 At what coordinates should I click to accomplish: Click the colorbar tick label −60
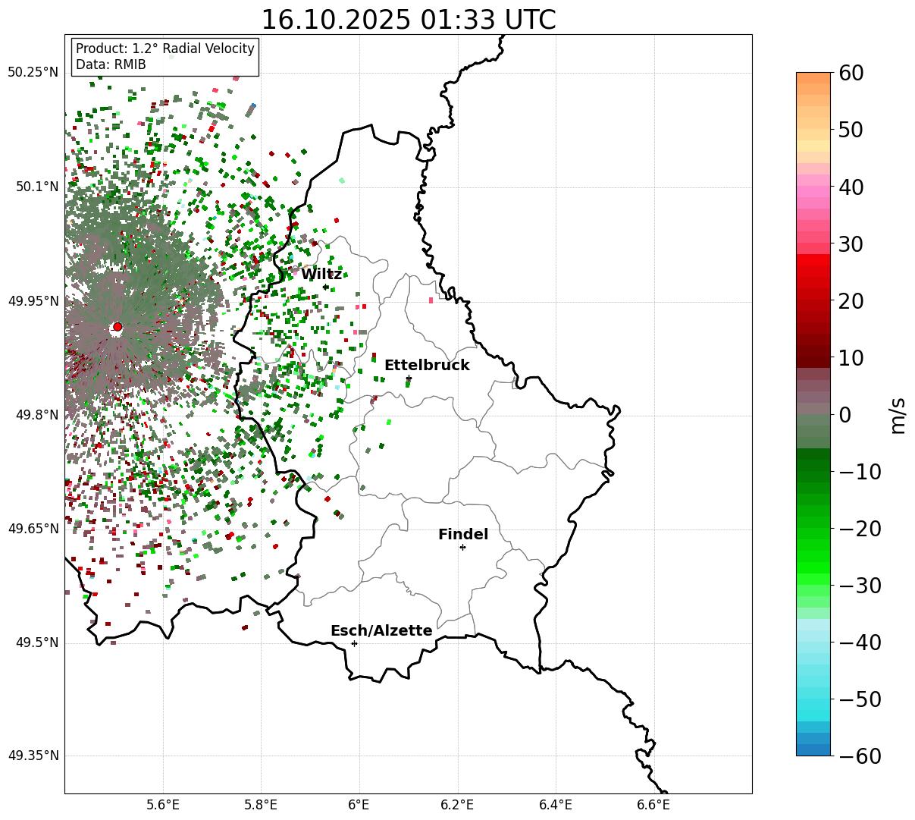click(860, 756)
